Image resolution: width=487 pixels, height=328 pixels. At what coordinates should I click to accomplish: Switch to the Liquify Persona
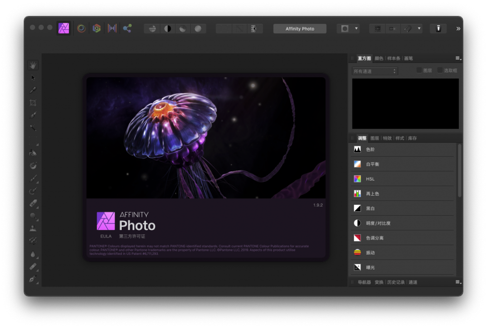81,28
